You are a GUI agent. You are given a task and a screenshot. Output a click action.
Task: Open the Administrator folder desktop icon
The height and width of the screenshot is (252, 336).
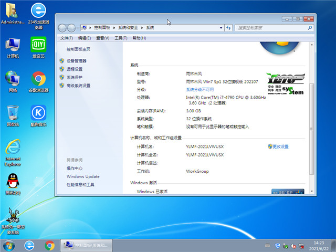[x=12, y=13]
